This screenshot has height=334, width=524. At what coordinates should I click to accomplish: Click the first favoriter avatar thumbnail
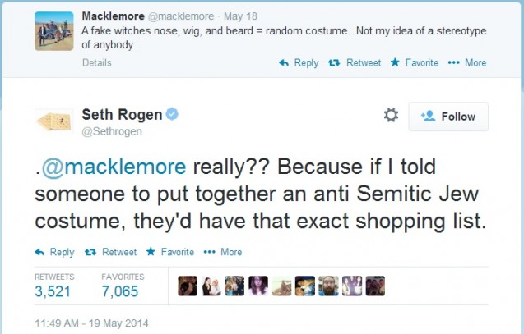click(187, 286)
